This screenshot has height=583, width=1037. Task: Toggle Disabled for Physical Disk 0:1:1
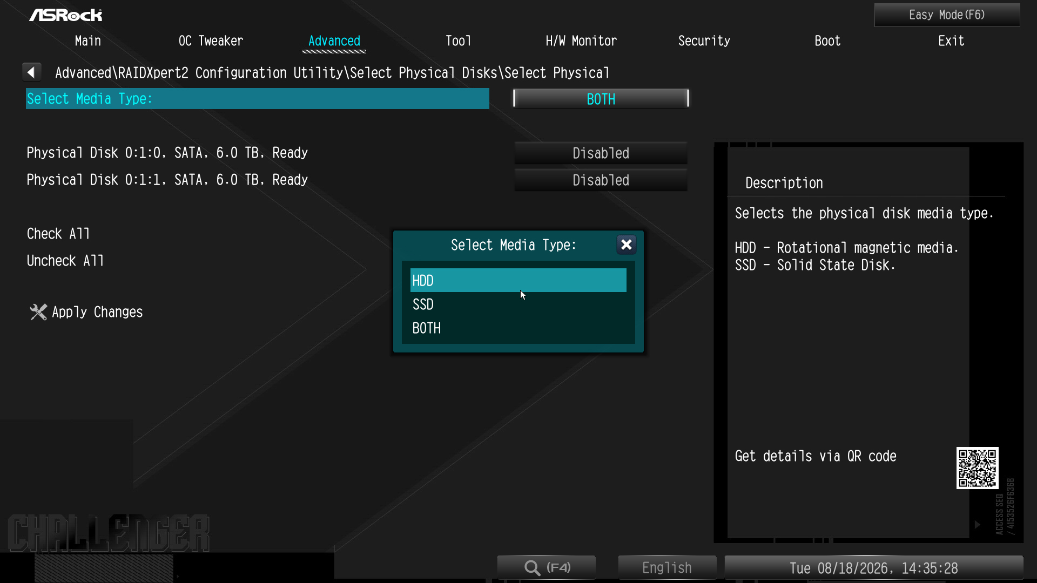tap(601, 180)
